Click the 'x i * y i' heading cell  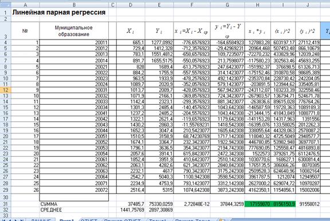(x=258, y=31)
